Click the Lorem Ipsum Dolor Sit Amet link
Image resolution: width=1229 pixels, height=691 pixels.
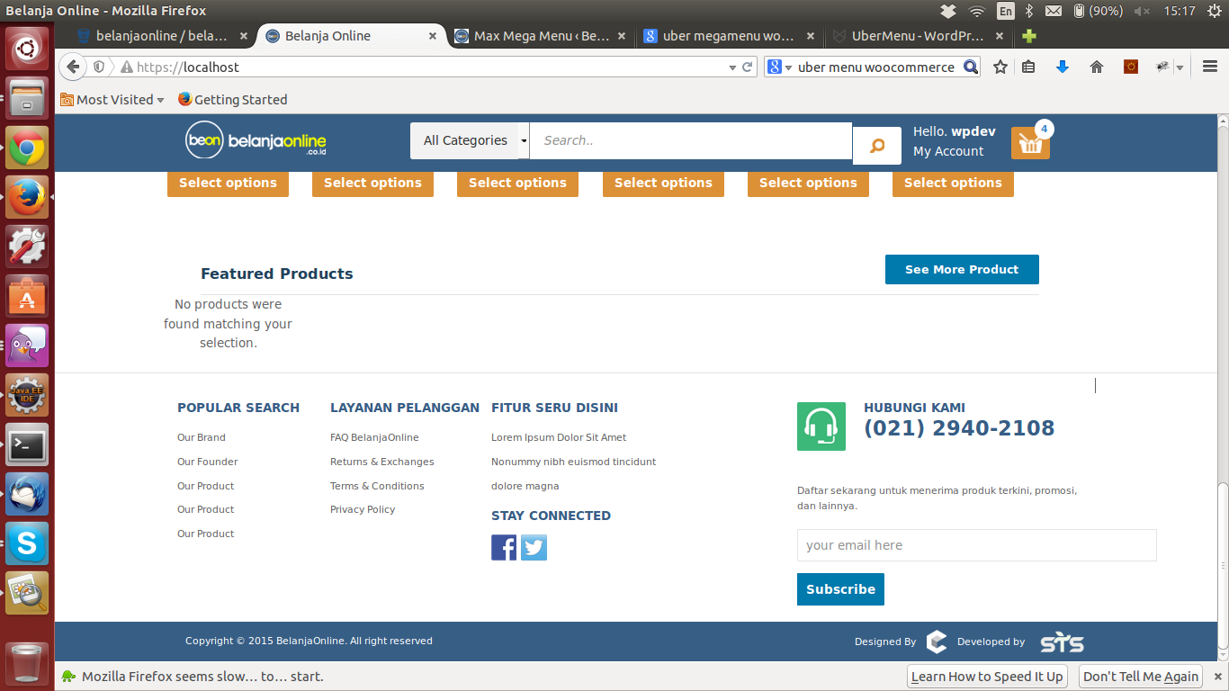pyautogui.click(x=559, y=437)
